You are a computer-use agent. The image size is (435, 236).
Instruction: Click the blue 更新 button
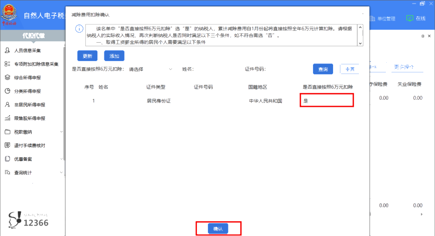pos(87,55)
